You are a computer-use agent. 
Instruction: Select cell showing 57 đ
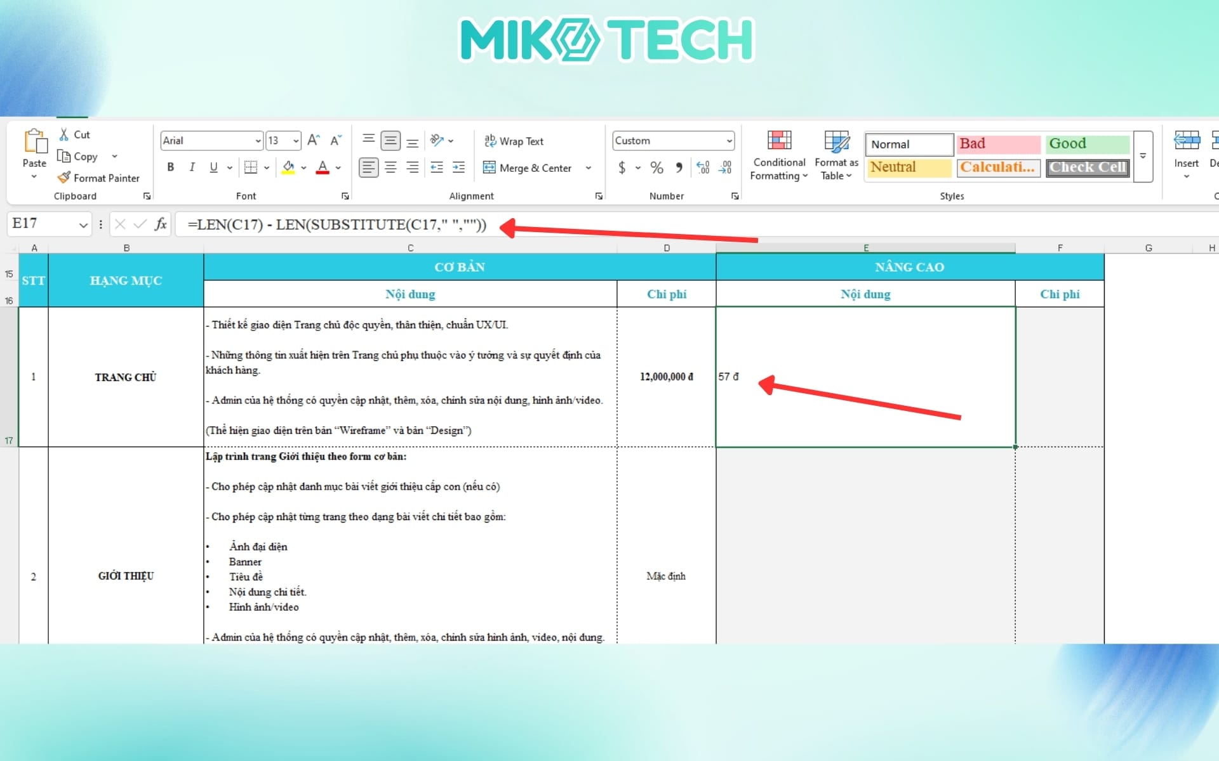point(865,377)
